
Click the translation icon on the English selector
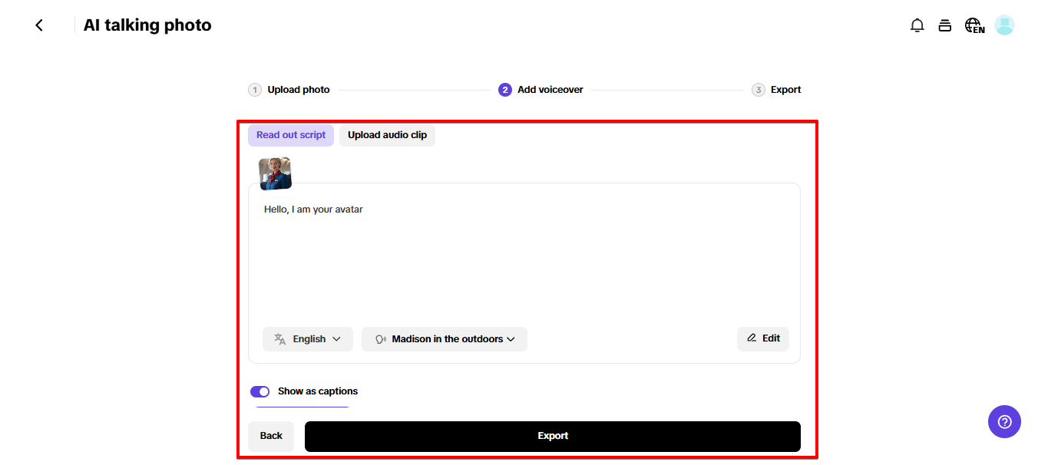pos(279,338)
